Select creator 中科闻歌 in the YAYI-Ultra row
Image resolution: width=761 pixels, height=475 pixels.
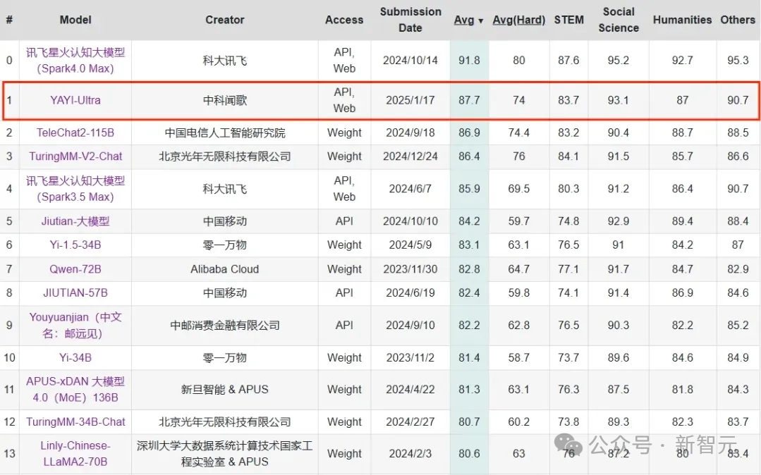point(225,101)
